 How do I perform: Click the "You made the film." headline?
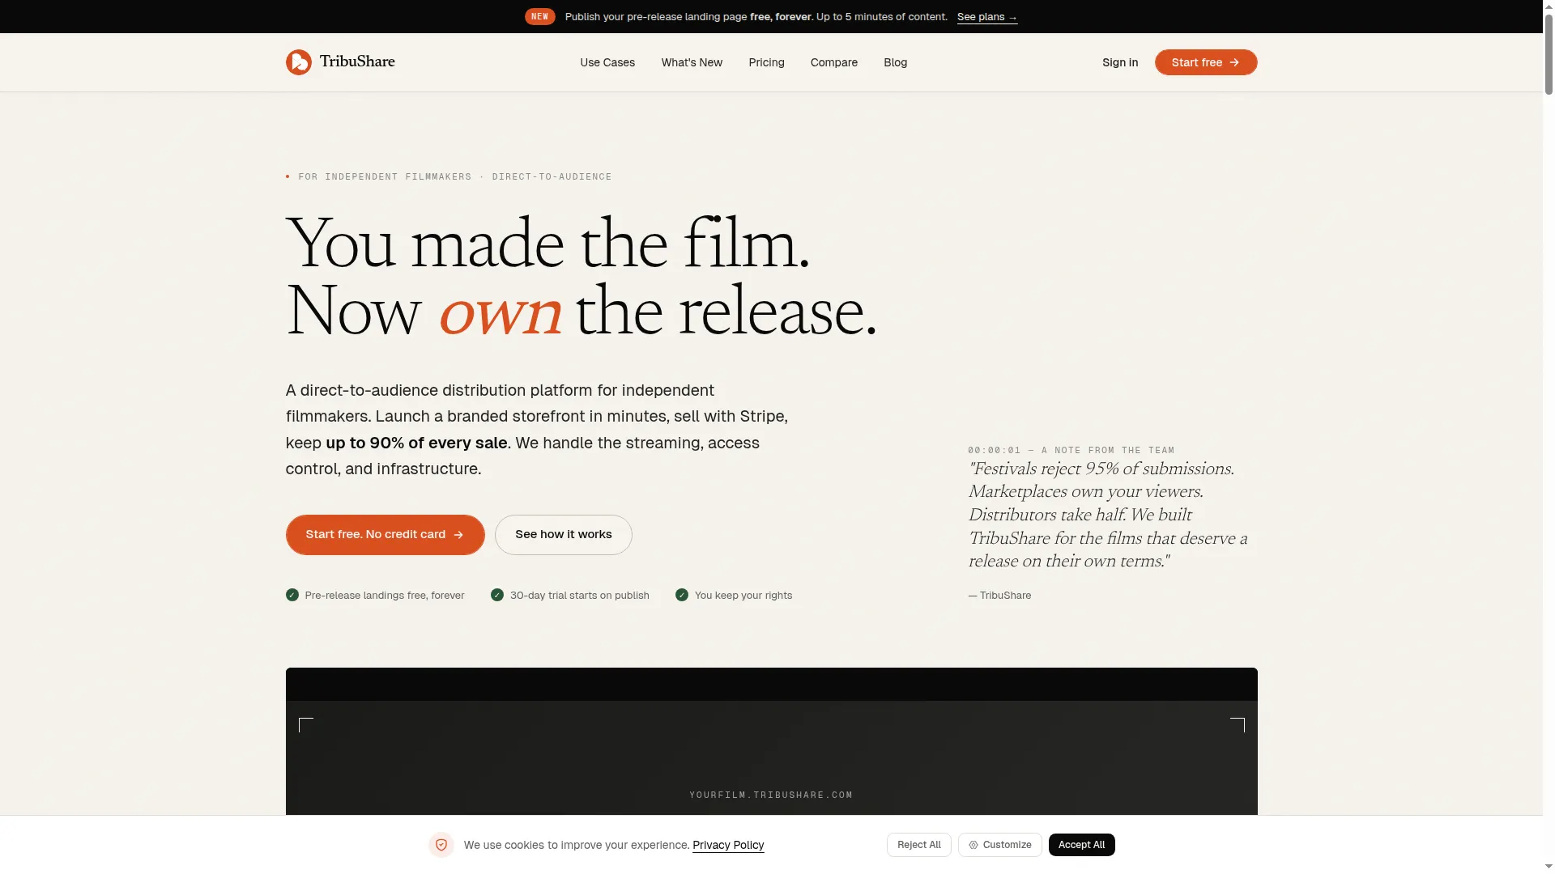(547, 244)
